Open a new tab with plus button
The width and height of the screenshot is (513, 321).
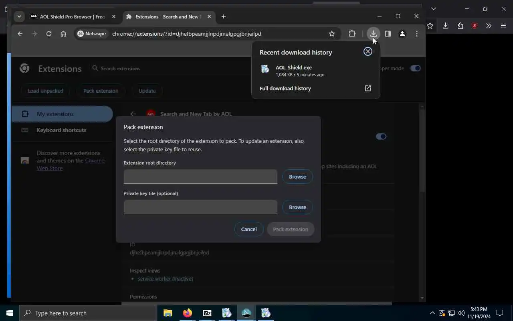(x=224, y=16)
